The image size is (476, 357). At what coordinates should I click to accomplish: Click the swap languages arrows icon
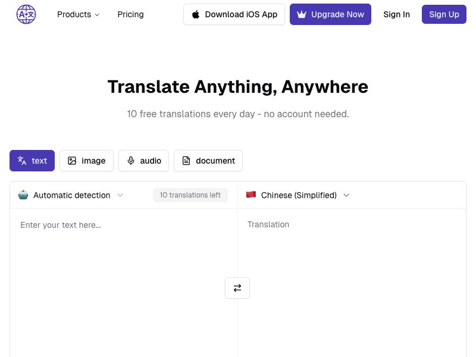(x=237, y=287)
